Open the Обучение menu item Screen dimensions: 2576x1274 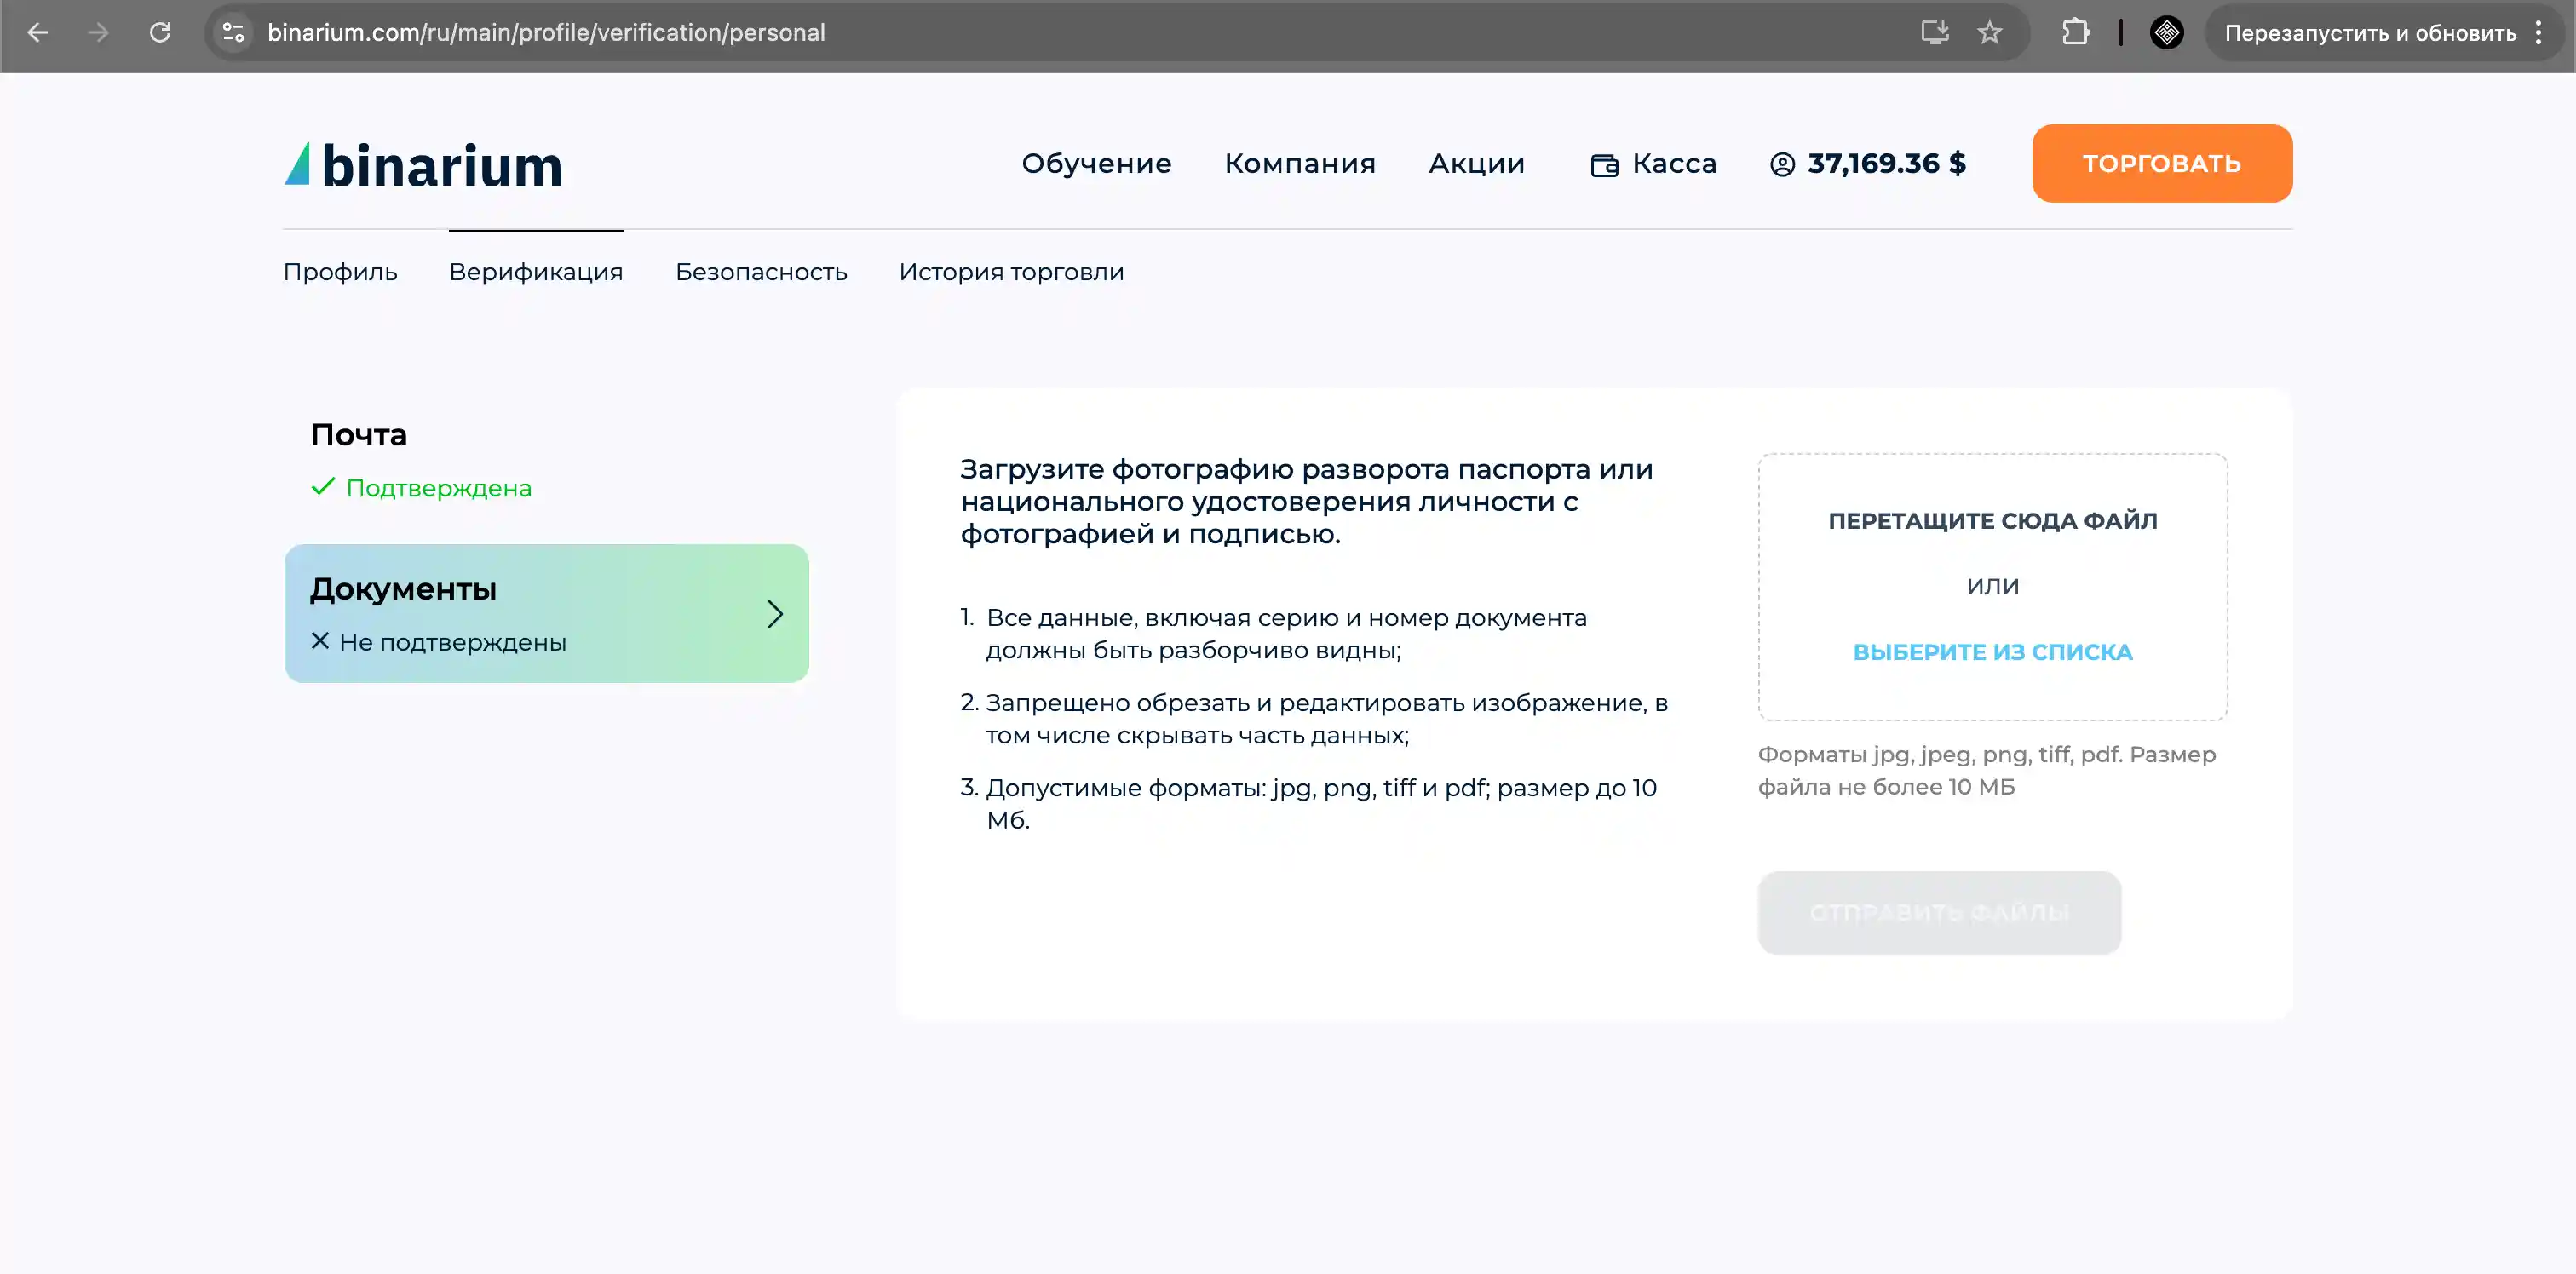(1096, 164)
